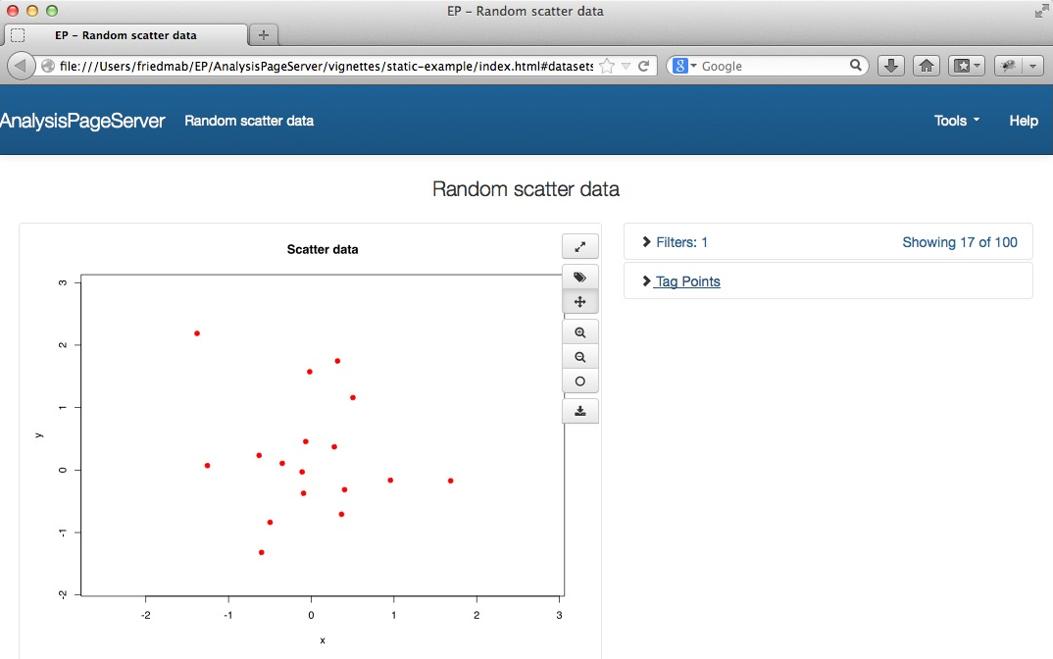The image size is (1053, 659).
Task: Click the zoom out magnifier icon
Action: coord(579,358)
